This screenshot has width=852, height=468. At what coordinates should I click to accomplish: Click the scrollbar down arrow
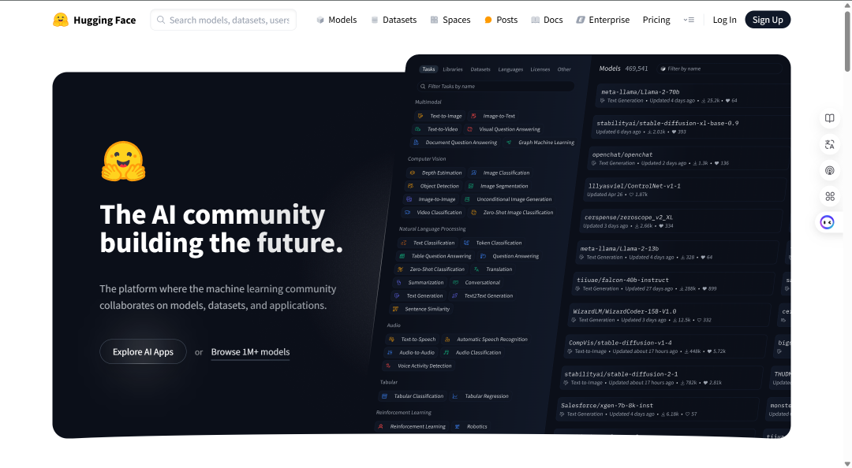[847, 463]
